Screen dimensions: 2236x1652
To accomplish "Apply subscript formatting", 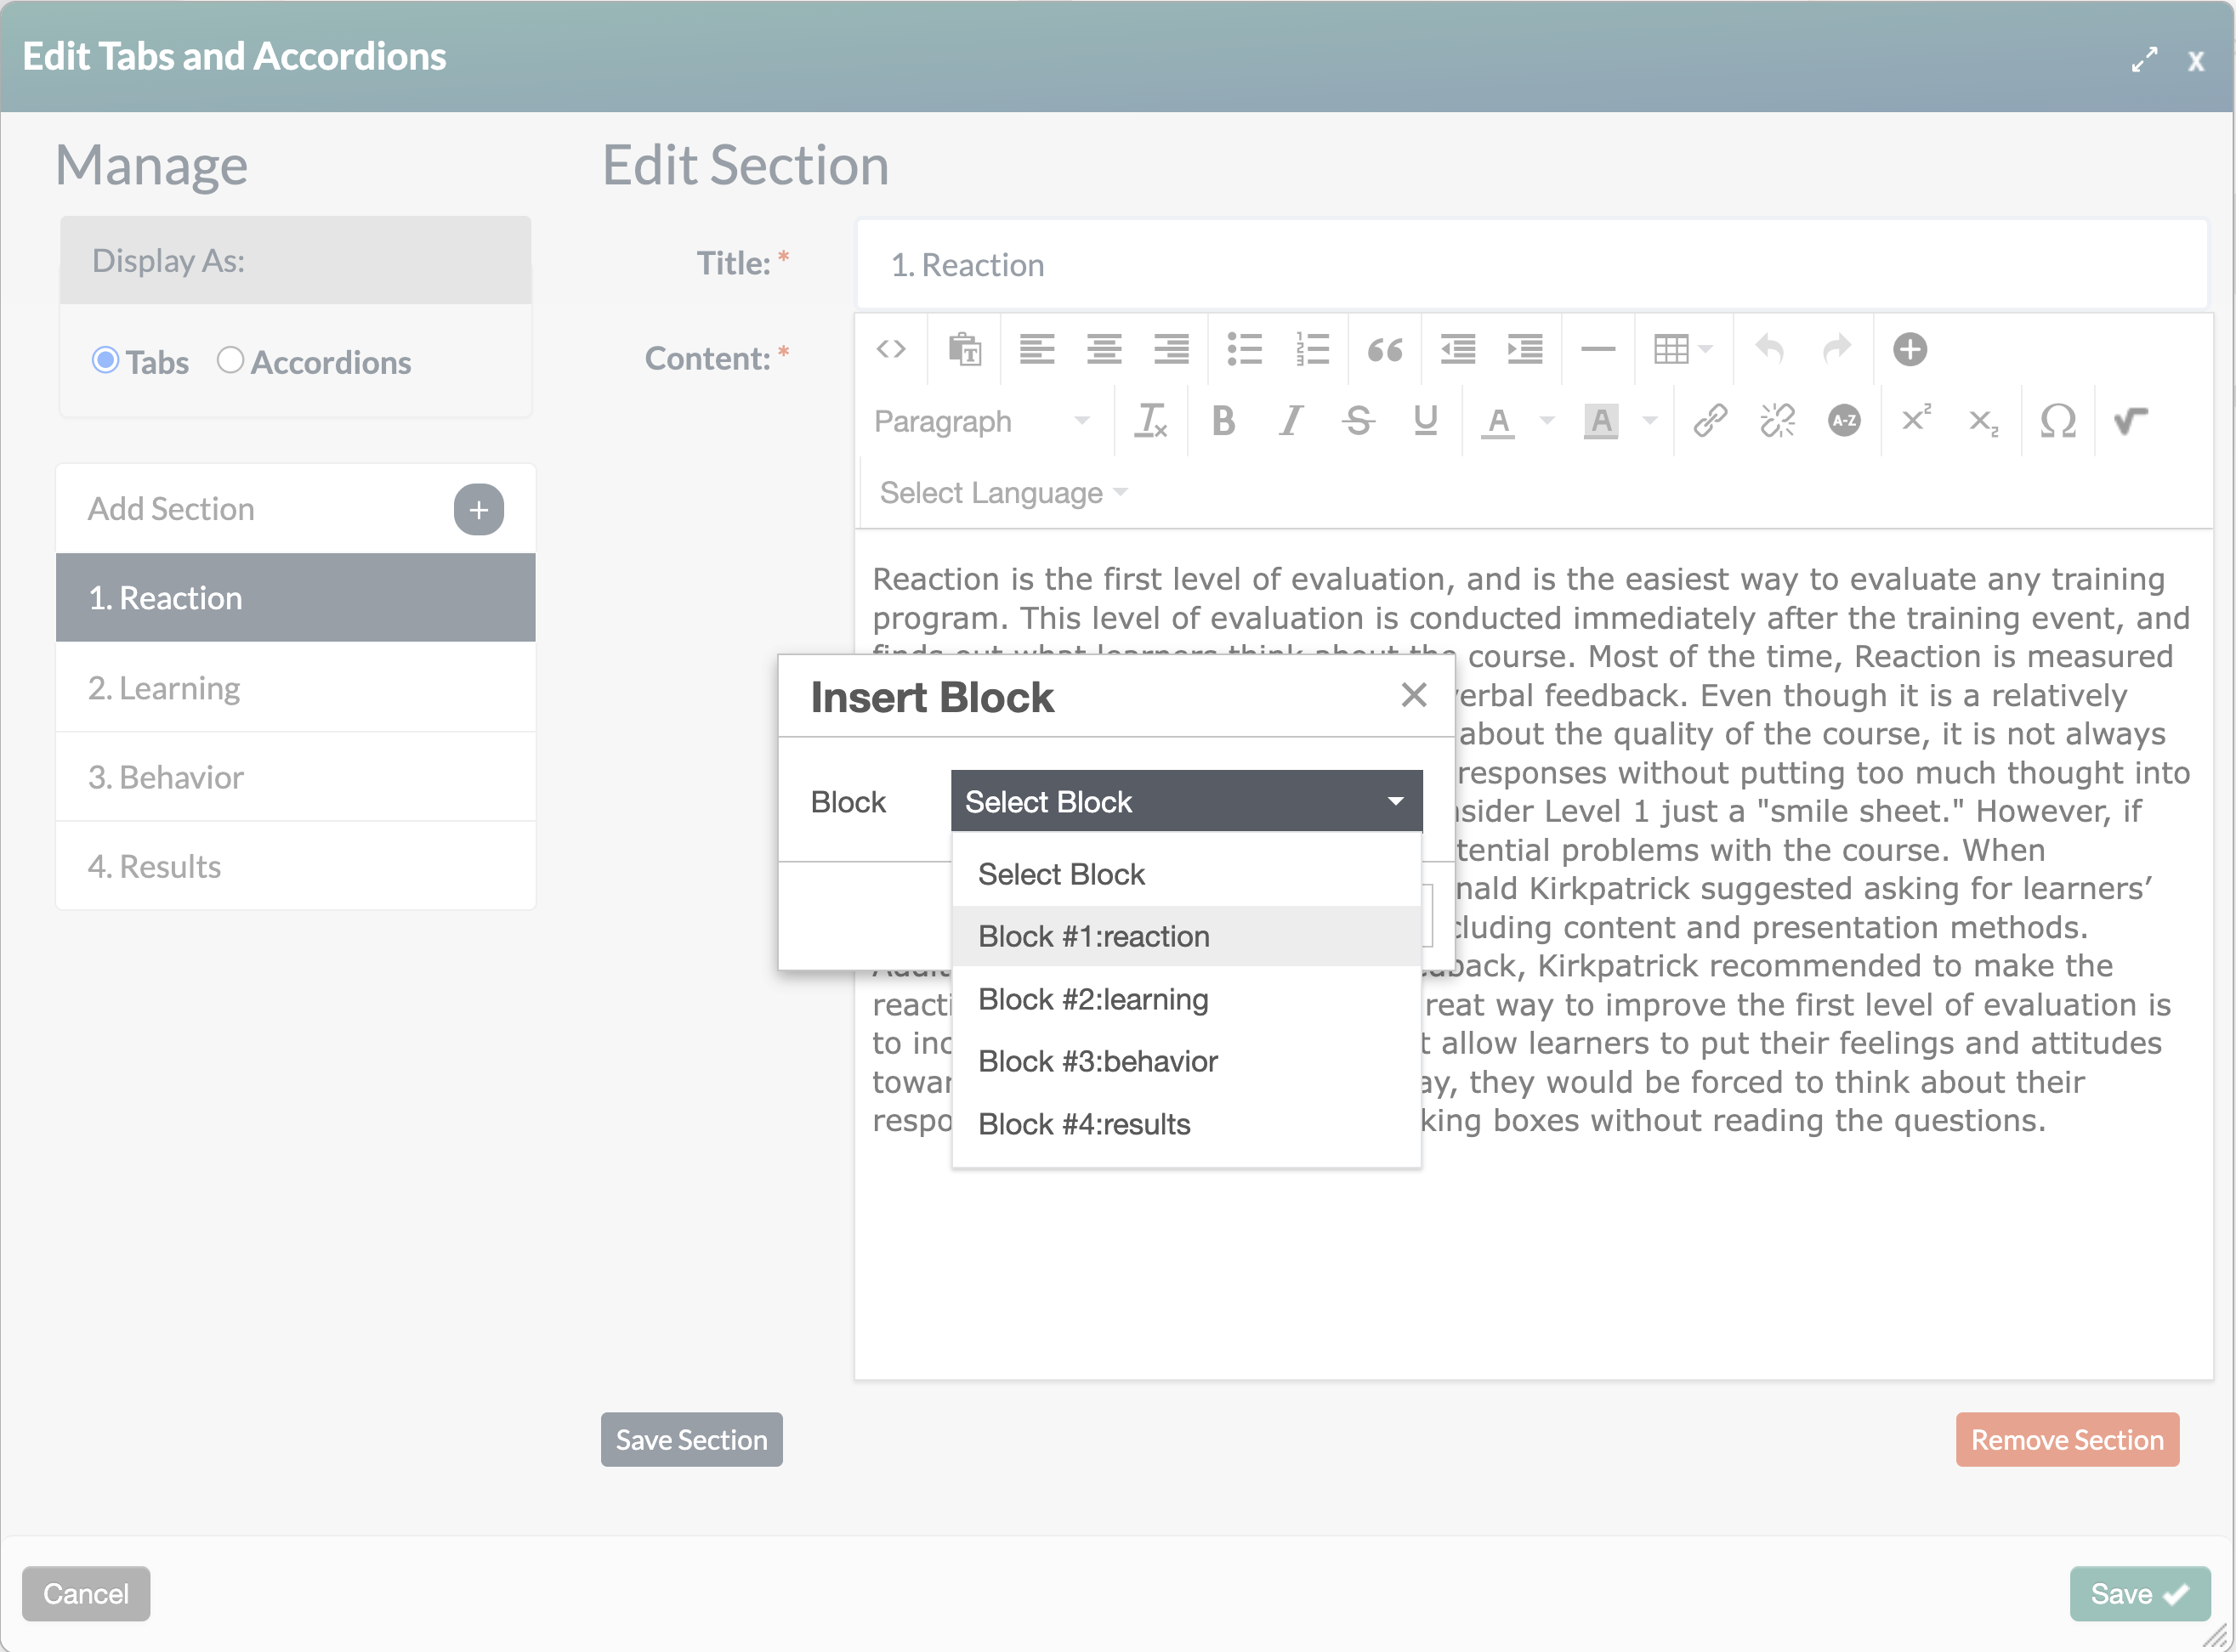I will tap(1983, 423).
